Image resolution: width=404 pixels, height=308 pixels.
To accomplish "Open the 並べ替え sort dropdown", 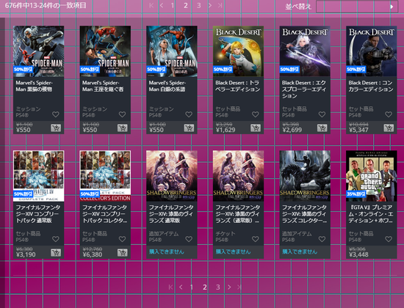I will [358, 7].
